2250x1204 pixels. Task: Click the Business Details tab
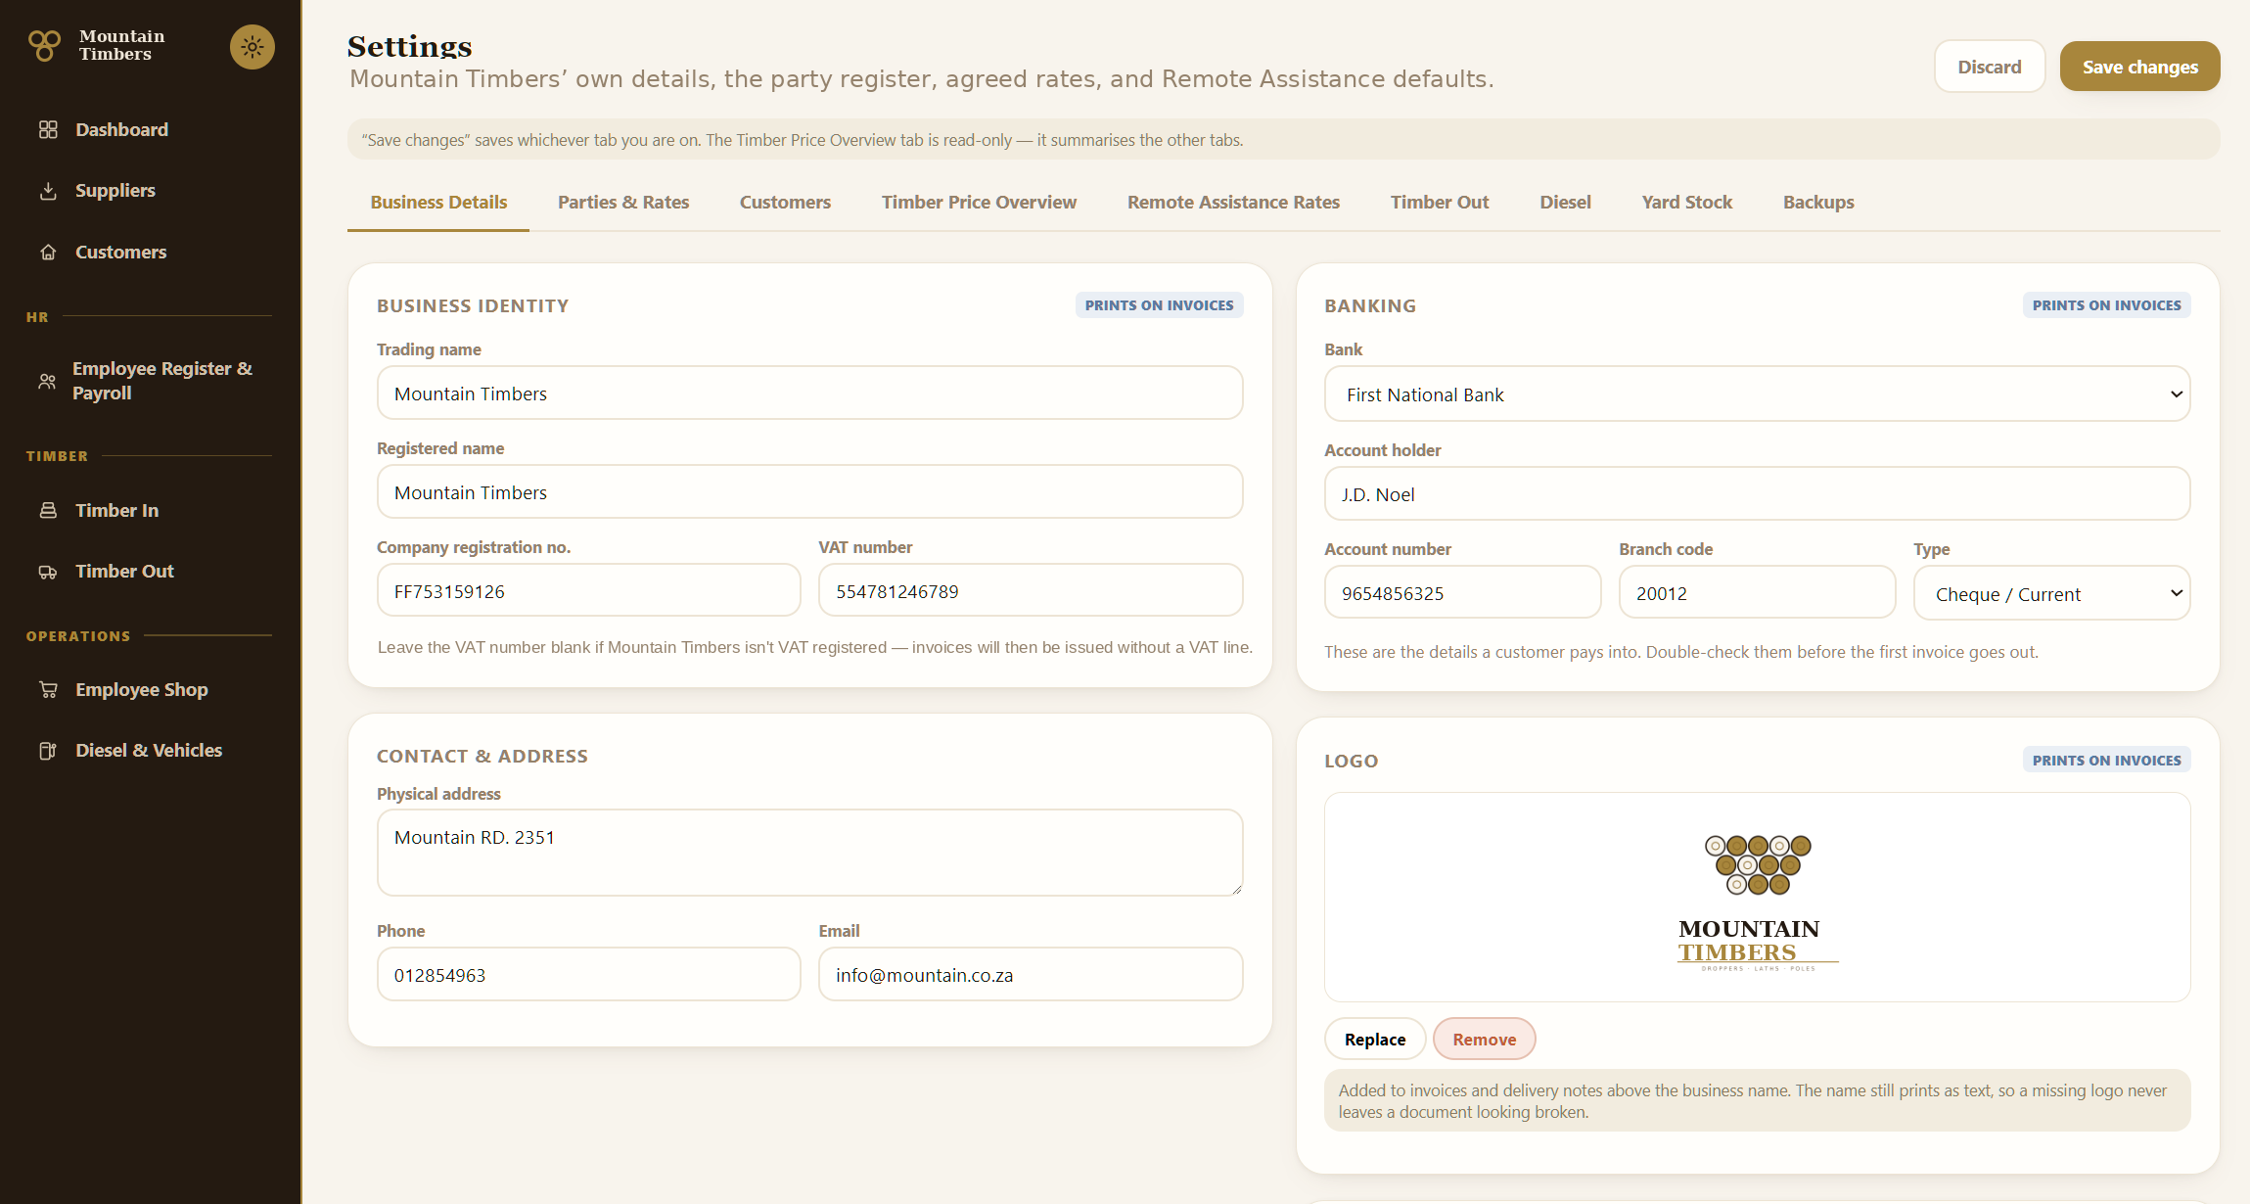click(438, 202)
